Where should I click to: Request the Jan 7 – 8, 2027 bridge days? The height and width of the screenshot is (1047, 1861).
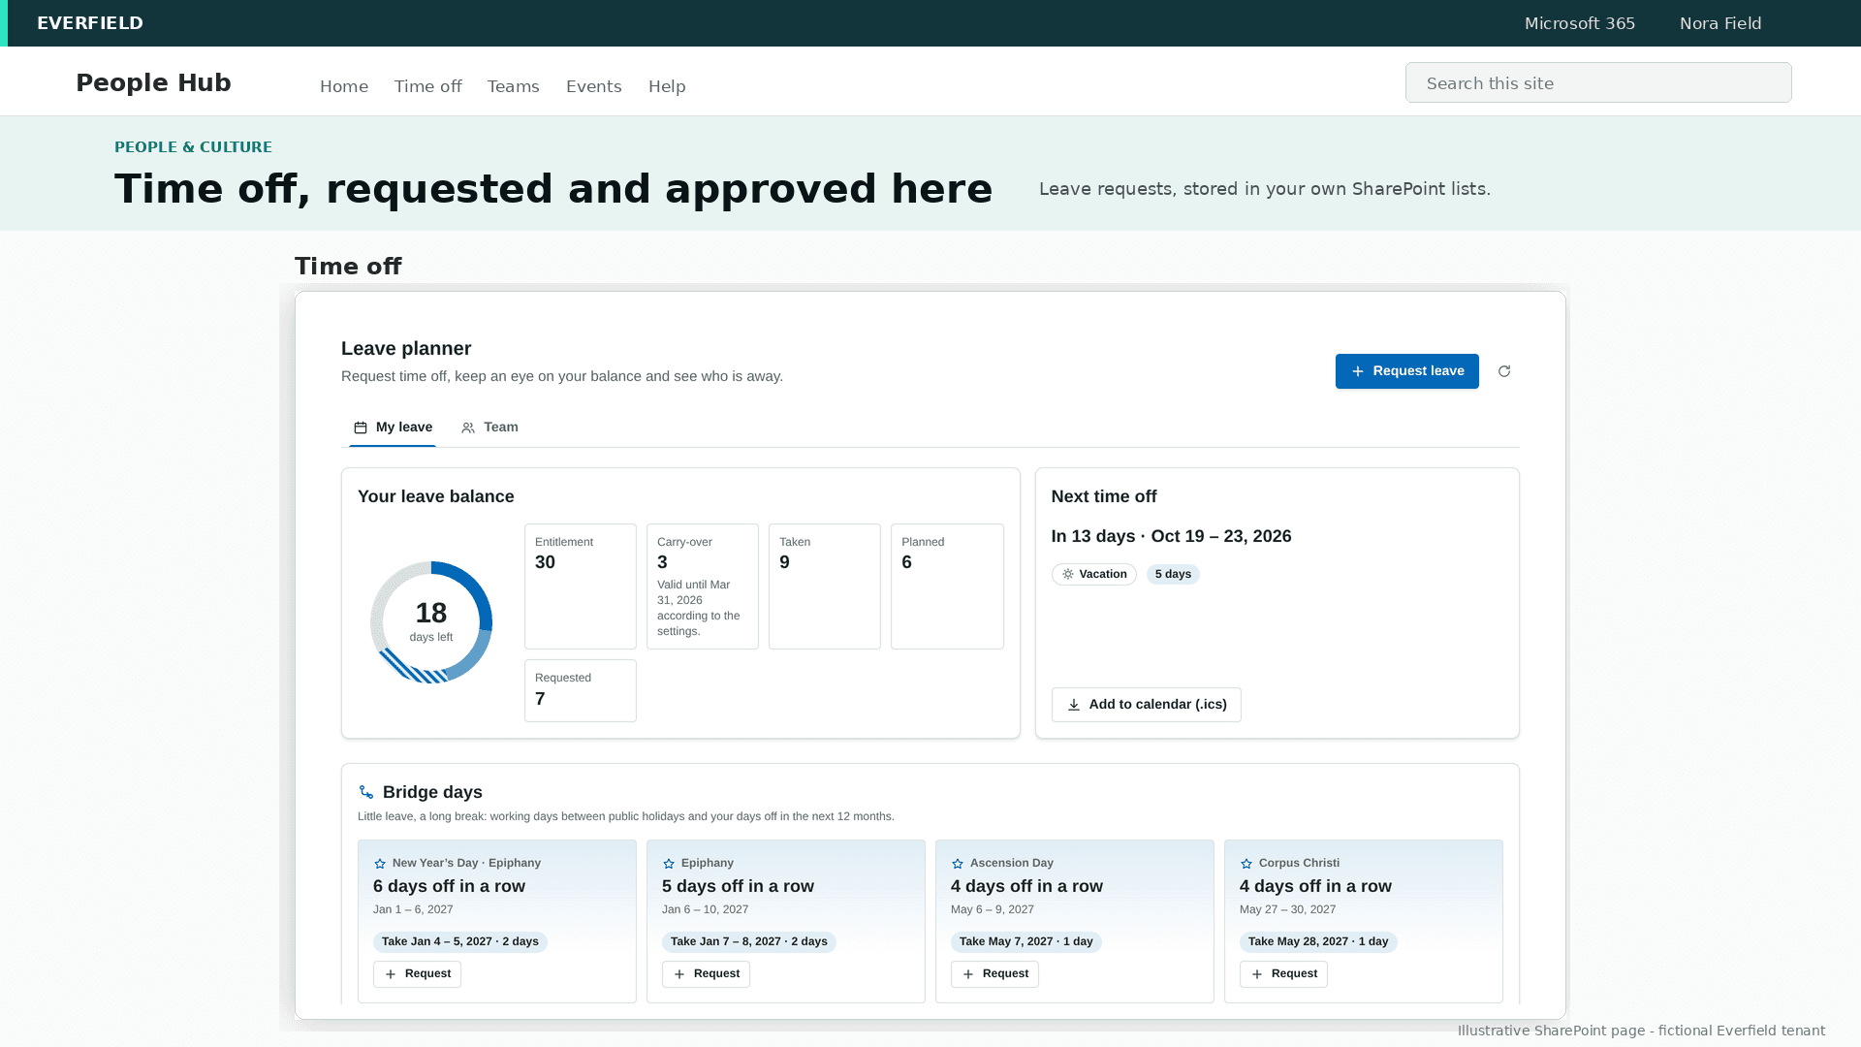click(x=706, y=974)
